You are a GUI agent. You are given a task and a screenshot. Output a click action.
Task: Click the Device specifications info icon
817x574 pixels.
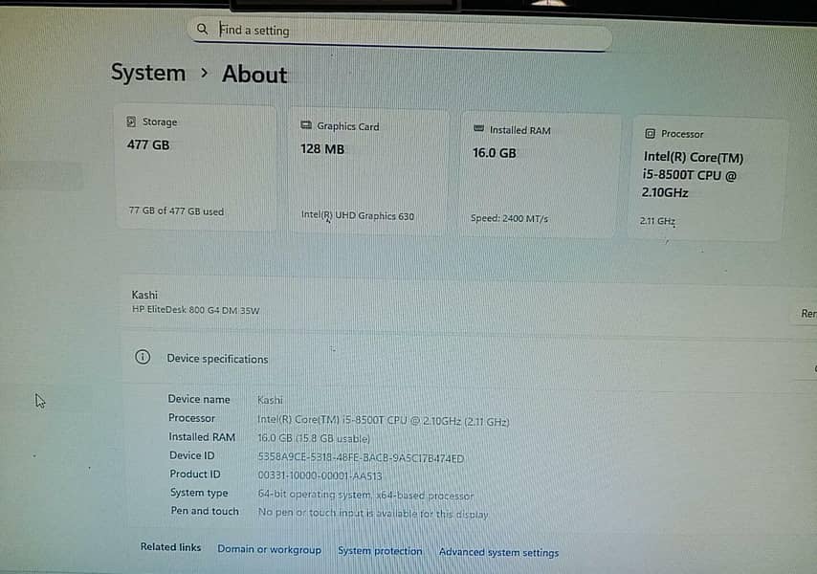(143, 357)
